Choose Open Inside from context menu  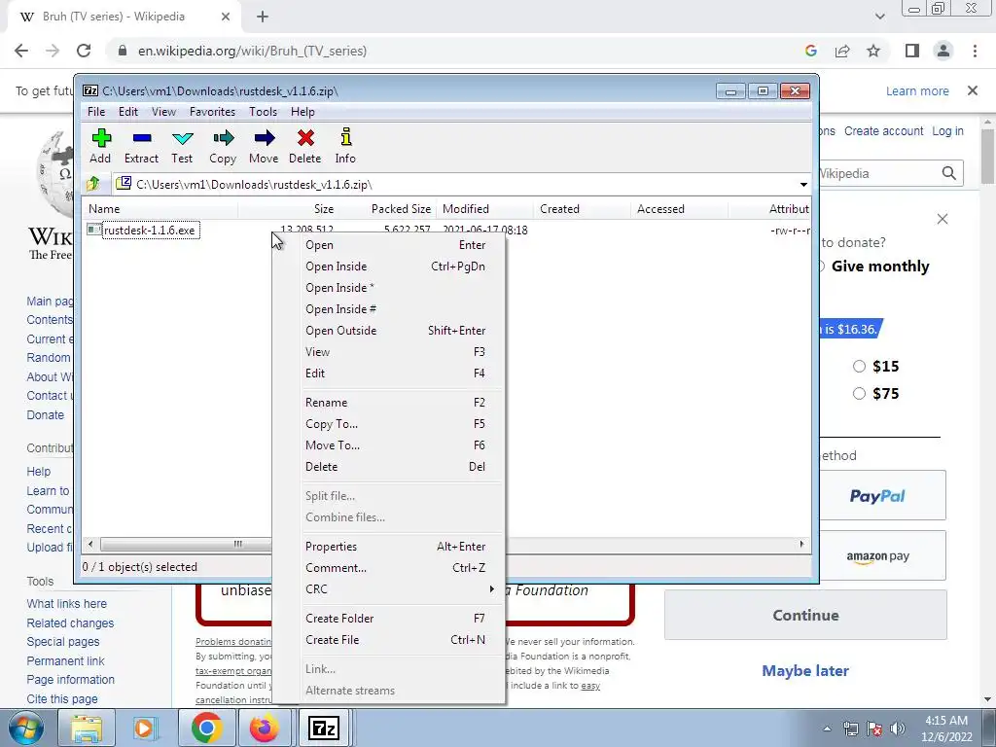point(389,267)
